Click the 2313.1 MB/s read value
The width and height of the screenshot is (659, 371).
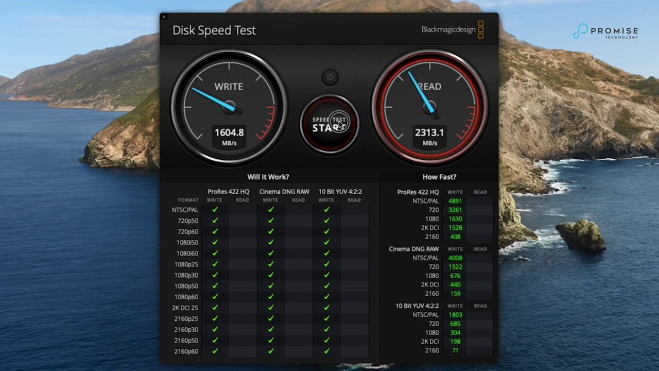point(429,137)
